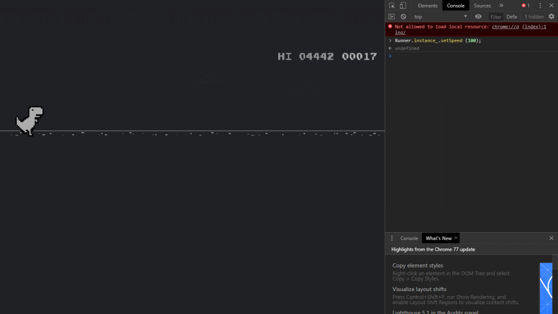Click the Highlights from the Chrome 77 update text

433,250
